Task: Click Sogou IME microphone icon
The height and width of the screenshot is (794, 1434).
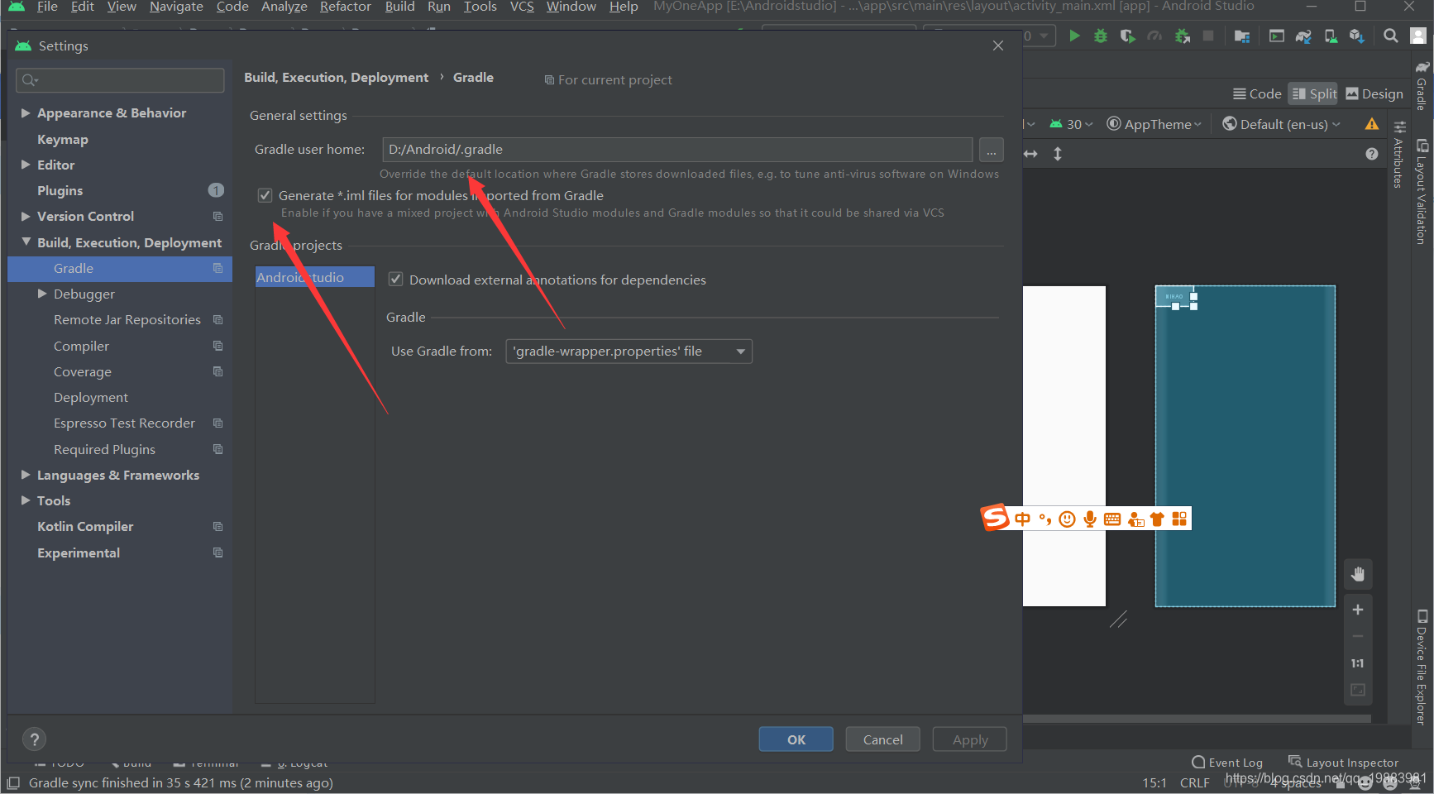Action: coord(1090,519)
